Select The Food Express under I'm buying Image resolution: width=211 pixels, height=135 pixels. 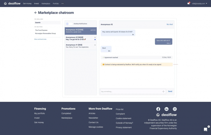pos(41,30)
